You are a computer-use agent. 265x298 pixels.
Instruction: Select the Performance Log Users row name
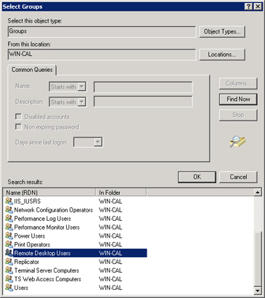[x=43, y=219]
